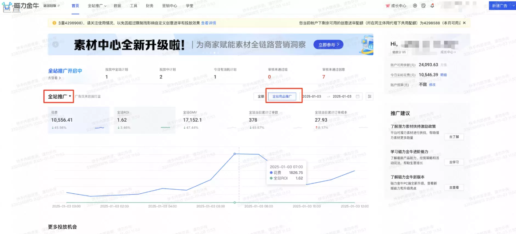Expand the 全站推广 data type dropdown

[59, 96]
